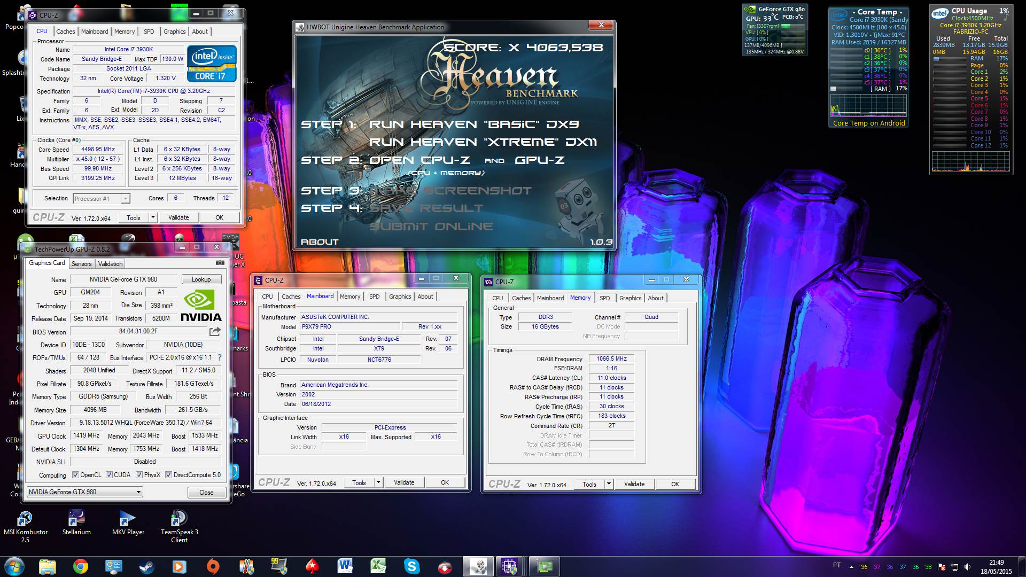The height and width of the screenshot is (577, 1026).
Task: Click Validate in the Memory CPU-Z window
Action: pyautogui.click(x=634, y=484)
